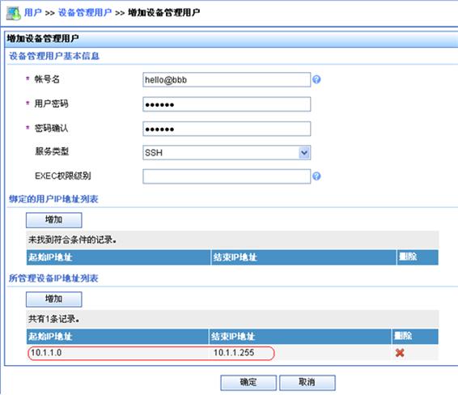The image size is (458, 395).
Task: Click the help icon beside EXEC权限级别 field
Action: 316,176
